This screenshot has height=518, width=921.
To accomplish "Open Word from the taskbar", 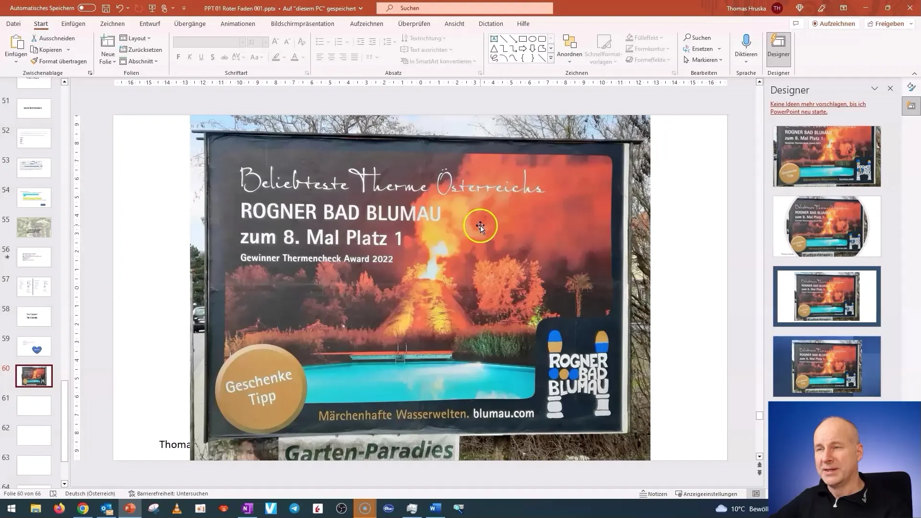I will tap(435, 508).
